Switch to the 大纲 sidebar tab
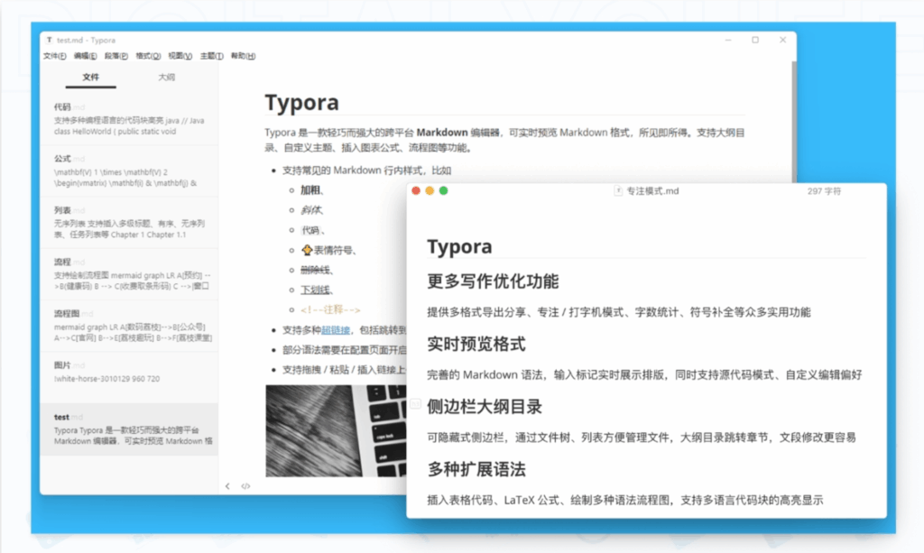The image size is (924, 553). [x=167, y=78]
